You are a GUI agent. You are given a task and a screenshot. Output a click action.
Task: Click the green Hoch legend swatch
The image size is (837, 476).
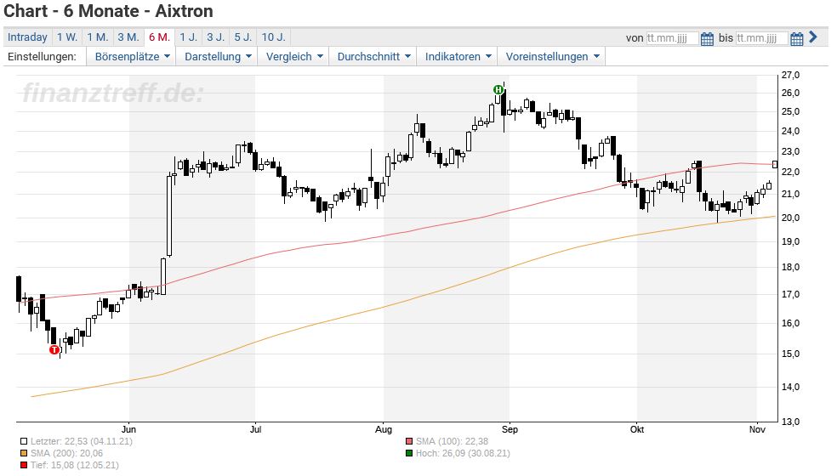[x=409, y=453]
